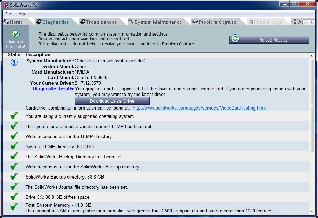Viewport: 318px width, 218px height.
Task: Click the Reload Results button
Action: pyautogui.click(x=269, y=40)
